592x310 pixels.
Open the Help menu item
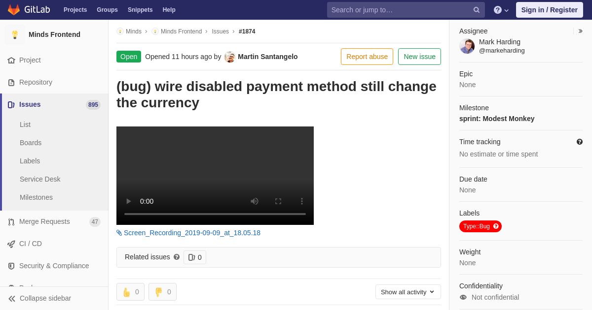pos(169,10)
